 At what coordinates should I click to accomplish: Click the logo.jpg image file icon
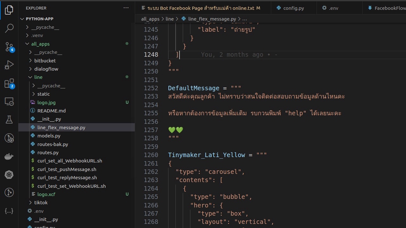pyautogui.click(x=33, y=102)
